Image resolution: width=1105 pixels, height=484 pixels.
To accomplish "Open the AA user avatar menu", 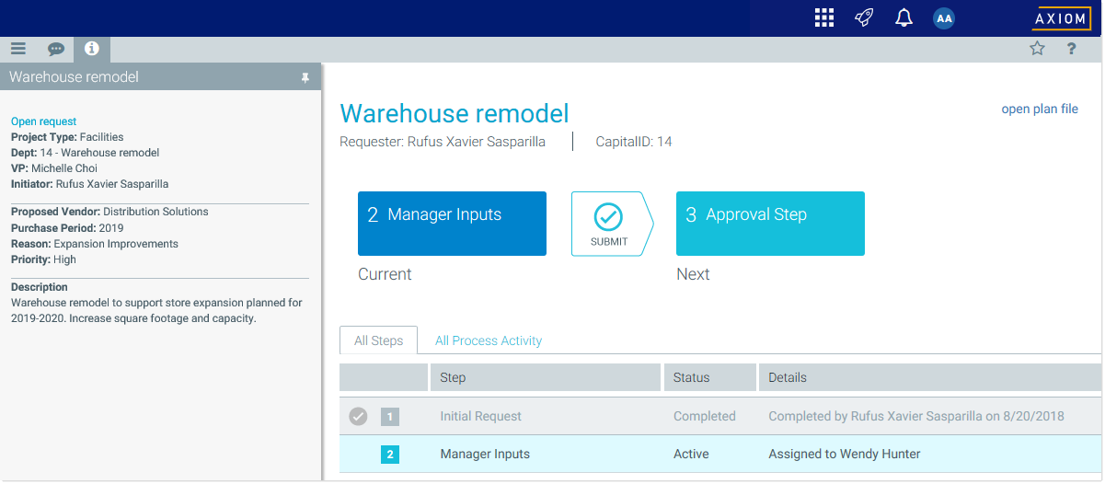I will pyautogui.click(x=943, y=18).
